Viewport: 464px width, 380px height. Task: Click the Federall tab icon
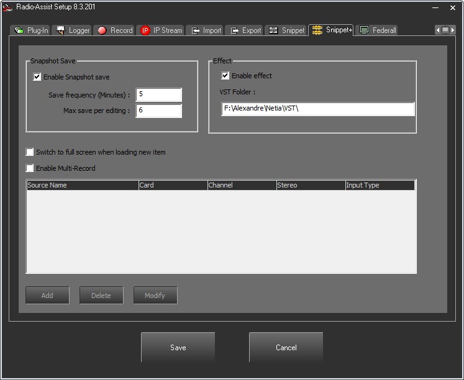pyautogui.click(x=365, y=30)
